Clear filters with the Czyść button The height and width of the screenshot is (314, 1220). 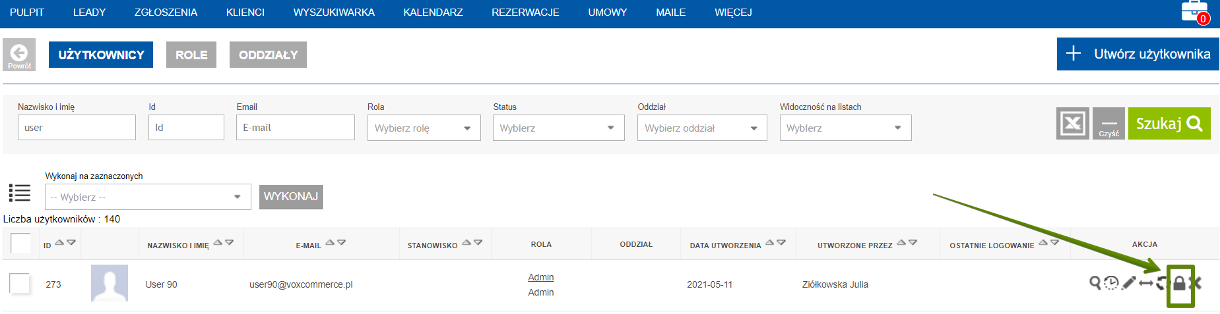tap(1108, 123)
